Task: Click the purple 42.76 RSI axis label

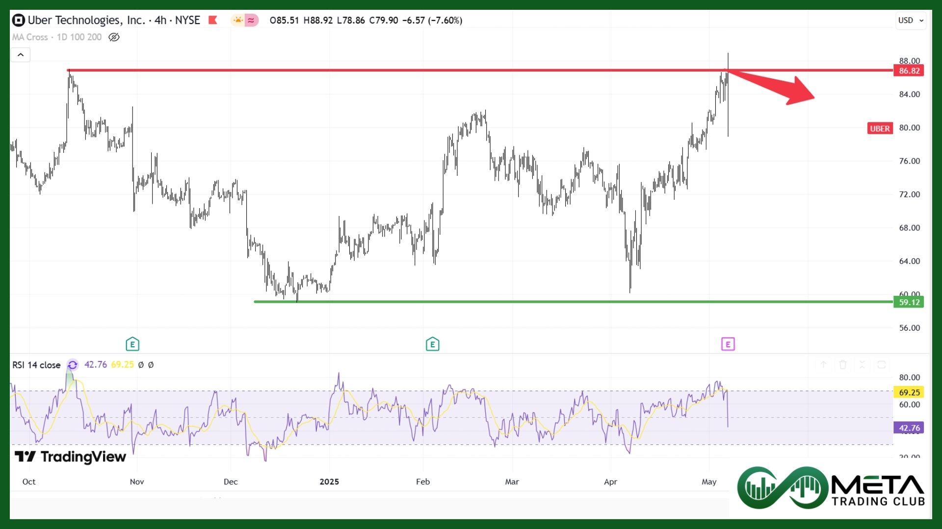Action: [909, 428]
